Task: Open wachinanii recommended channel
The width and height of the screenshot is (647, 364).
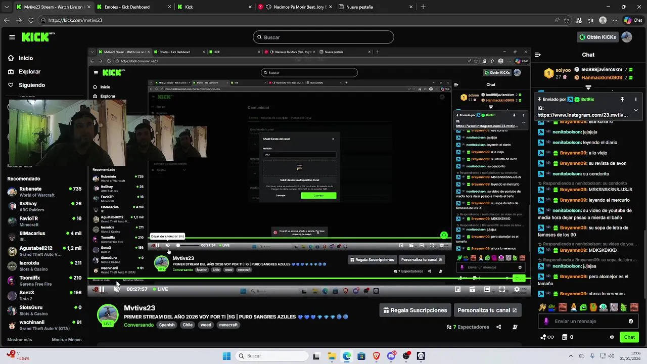Action: point(44,325)
